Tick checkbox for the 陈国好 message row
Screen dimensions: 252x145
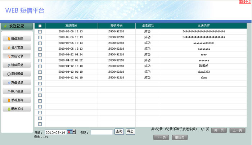(40, 66)
